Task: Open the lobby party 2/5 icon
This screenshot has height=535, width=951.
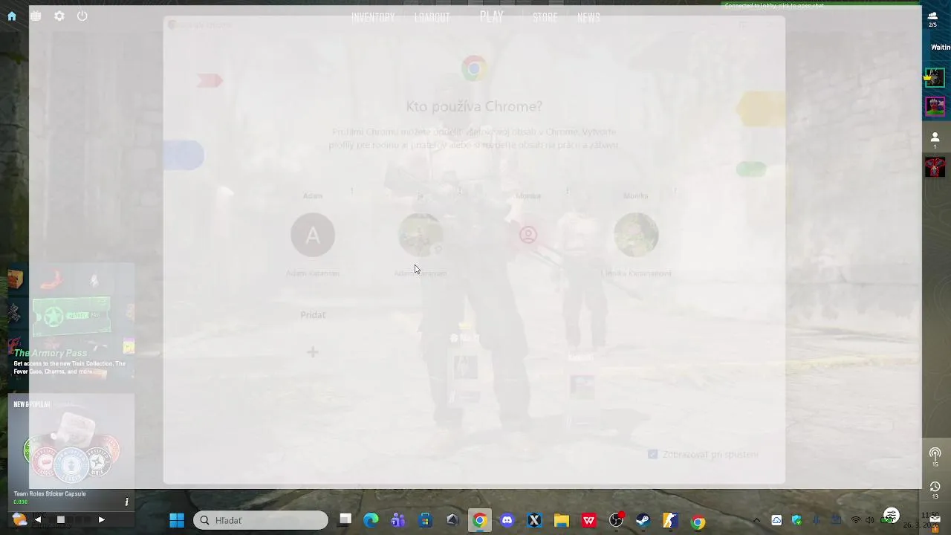Action: 933,19
